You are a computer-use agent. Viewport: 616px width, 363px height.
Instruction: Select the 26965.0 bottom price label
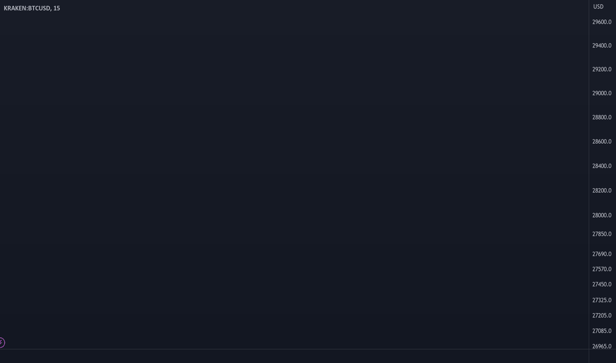(601, 346)
